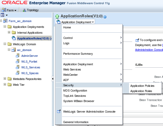Select Web Services menu item
163x126 pixels.
click(x=72, y=69)
